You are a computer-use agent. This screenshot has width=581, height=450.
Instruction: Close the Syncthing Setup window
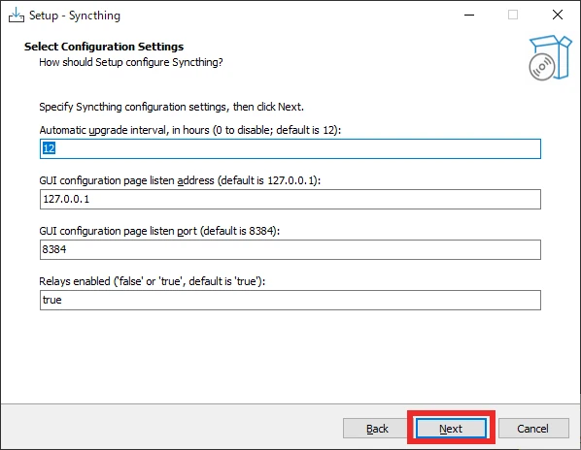558,15
